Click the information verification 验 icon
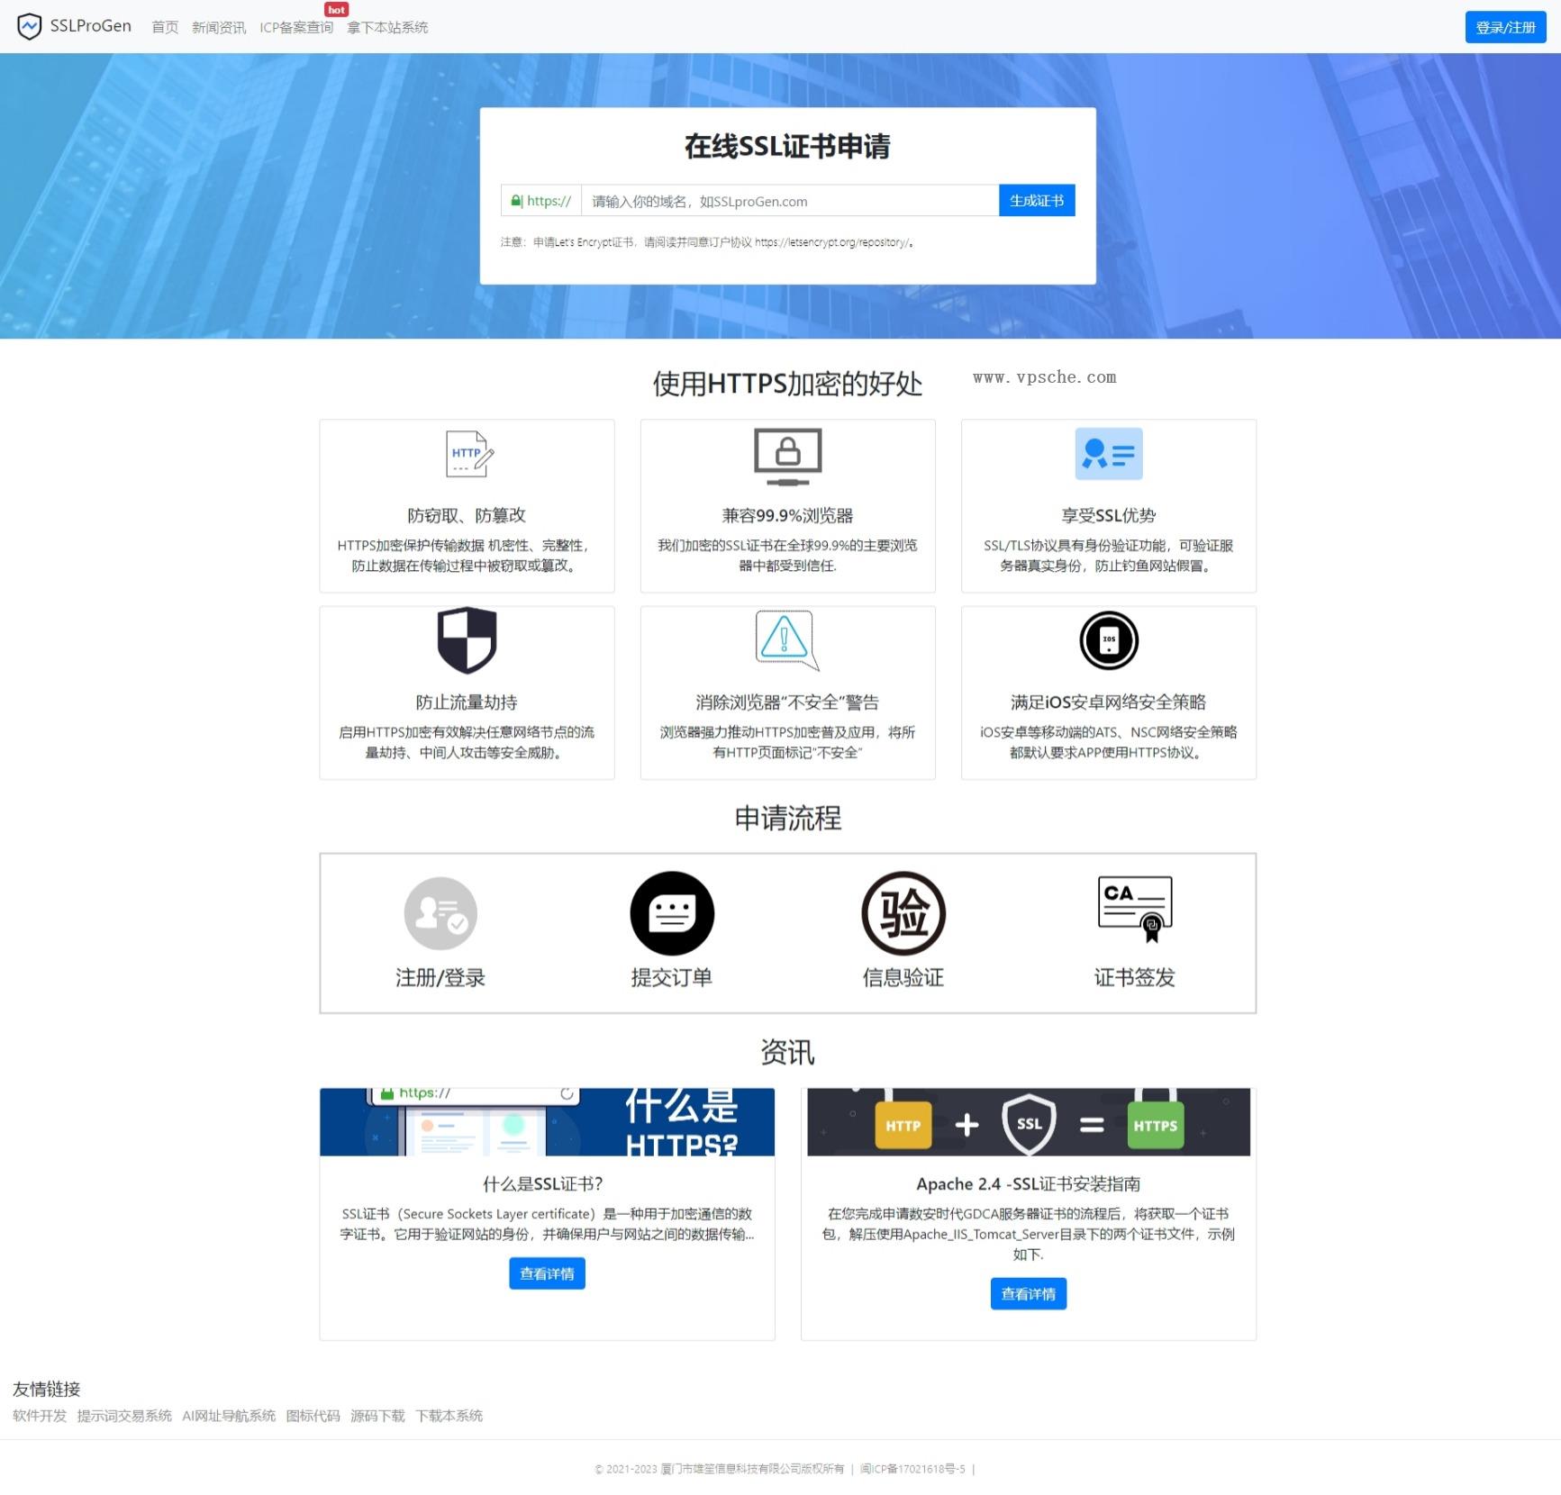Viewport: 1561px width, 1495px height. [903, 913]
